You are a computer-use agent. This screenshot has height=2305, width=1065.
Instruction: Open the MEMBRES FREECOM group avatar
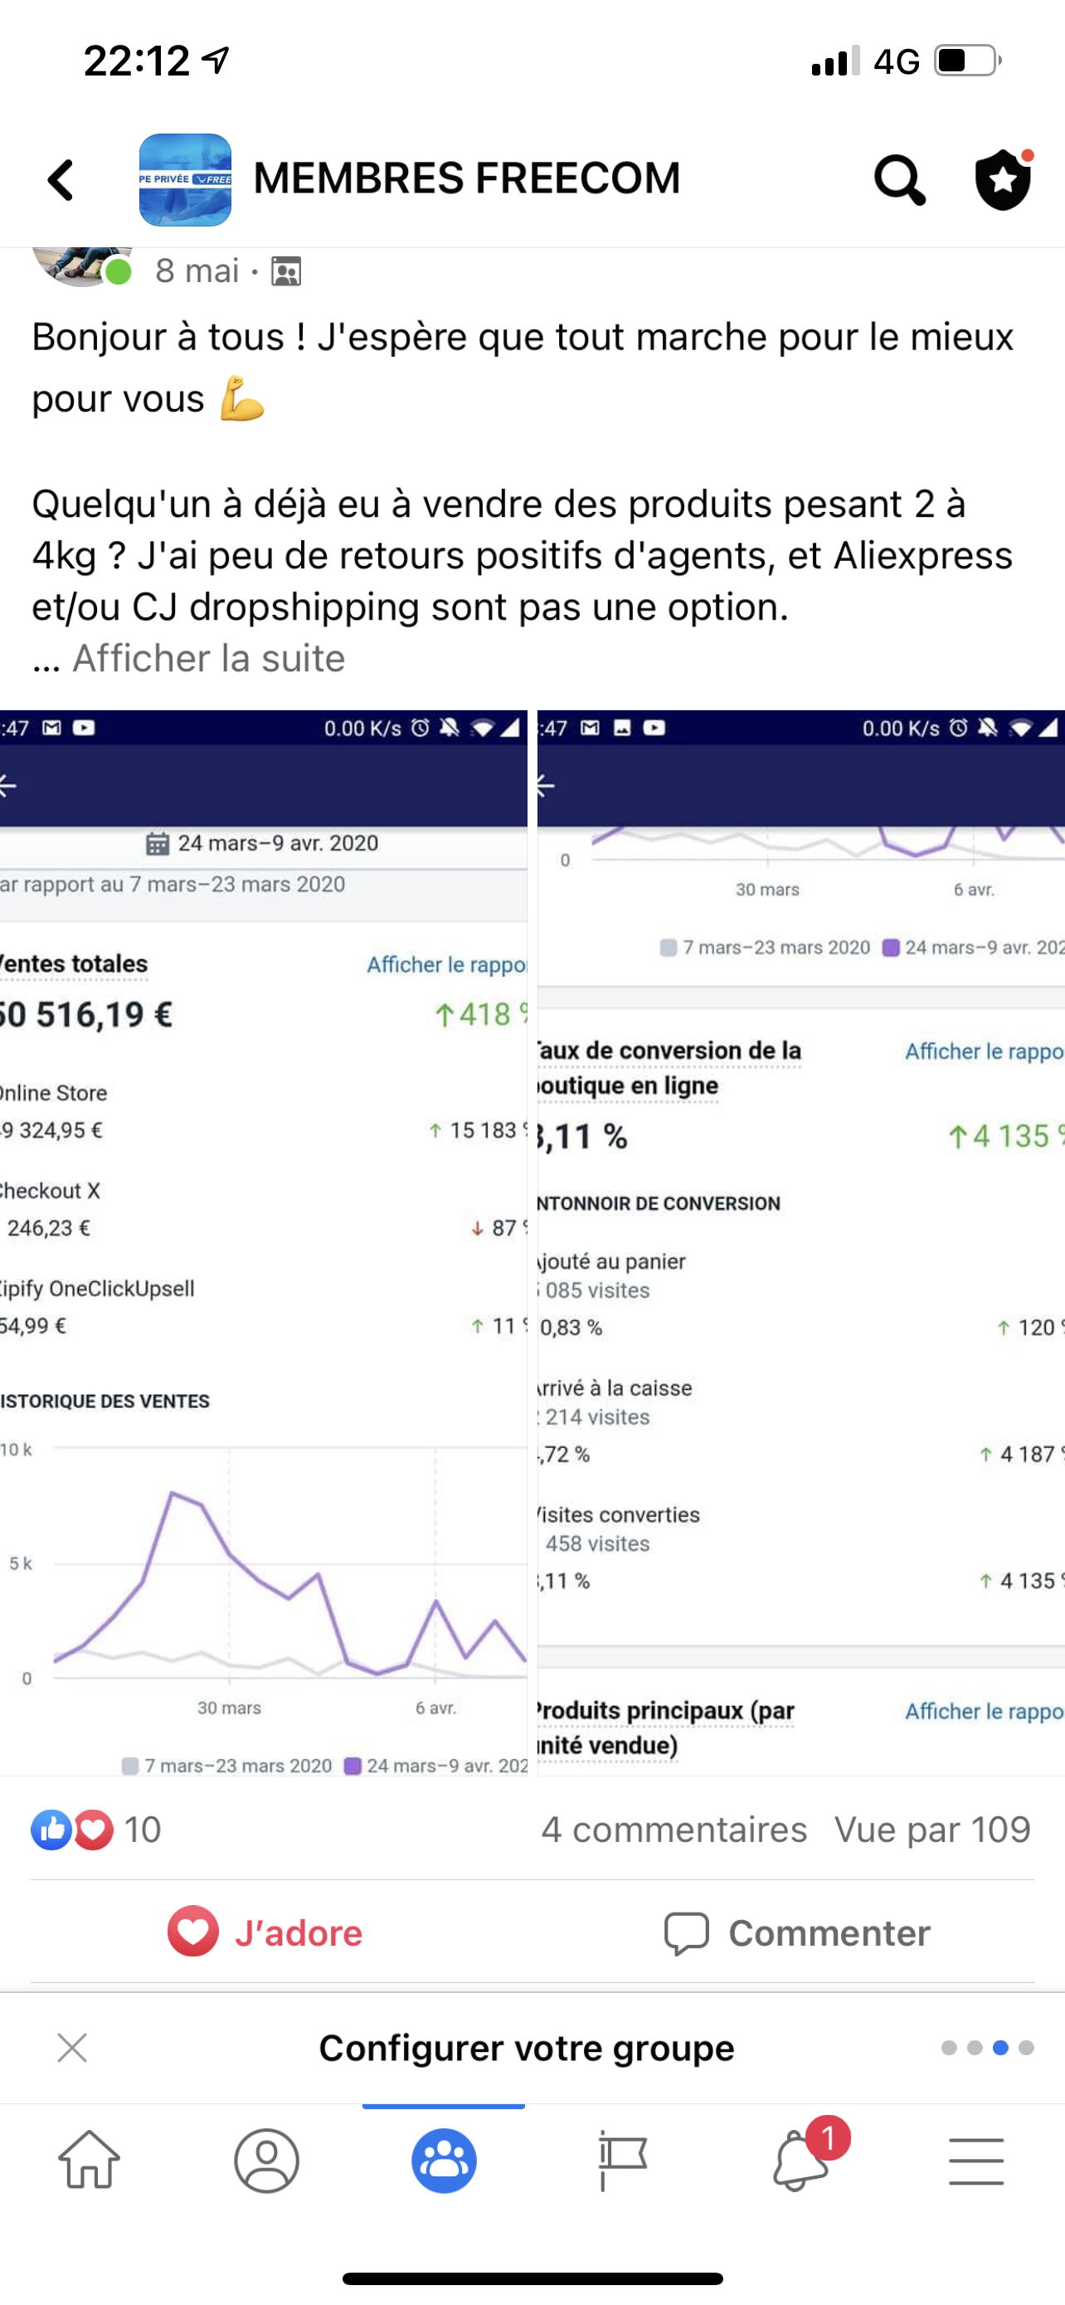pos(185,179)
